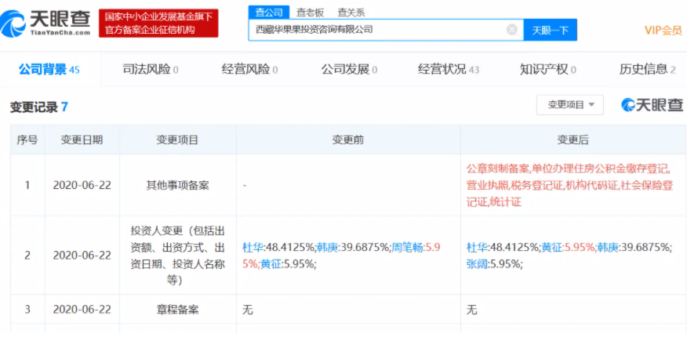
Task: Switch to the 公司背景 tab
Action: (49, 69)
